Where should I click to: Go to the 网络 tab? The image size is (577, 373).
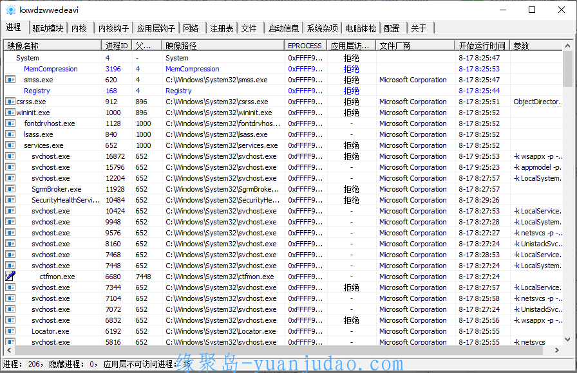tap(191, 28)
